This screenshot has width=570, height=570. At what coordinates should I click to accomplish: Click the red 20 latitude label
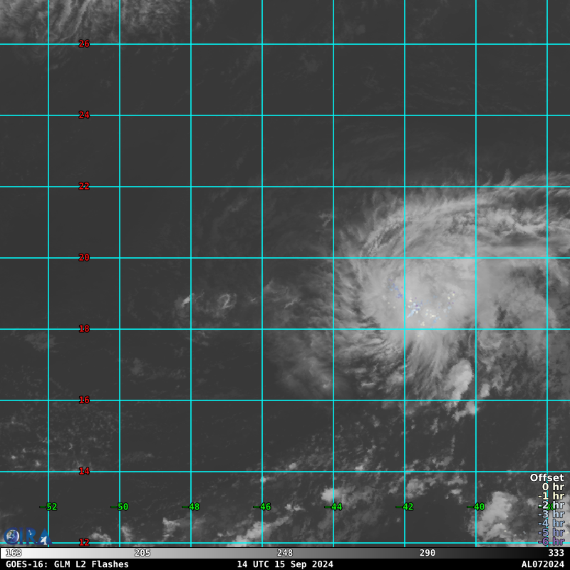pyautogui.click(x=84, y=258)
